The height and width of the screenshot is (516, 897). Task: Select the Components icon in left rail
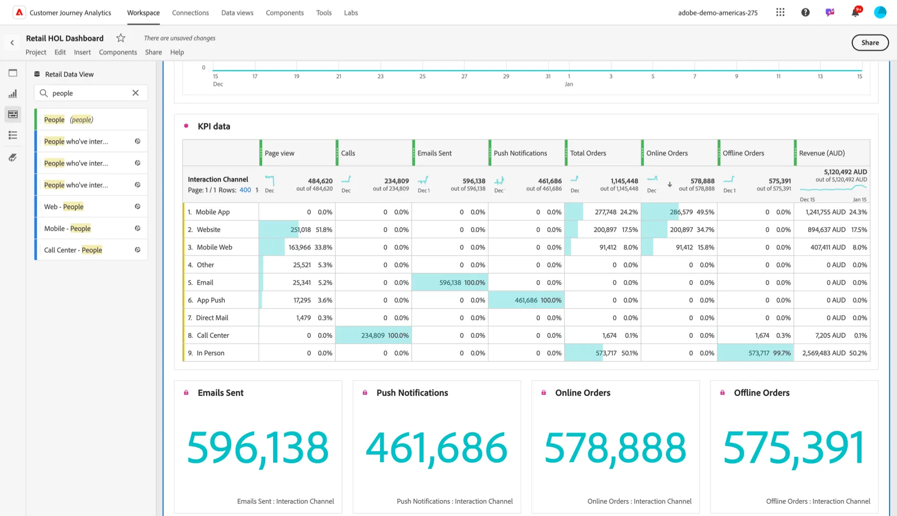(13, 114)
